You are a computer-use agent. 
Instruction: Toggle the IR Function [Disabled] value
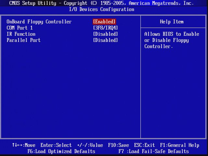(105, 34)
